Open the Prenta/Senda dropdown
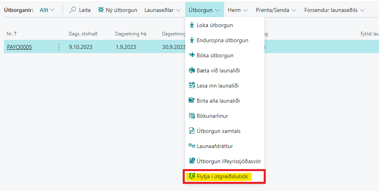 (276, 10)
